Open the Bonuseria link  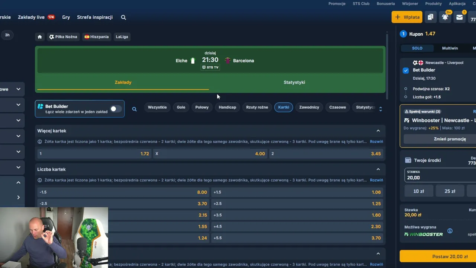386,4
